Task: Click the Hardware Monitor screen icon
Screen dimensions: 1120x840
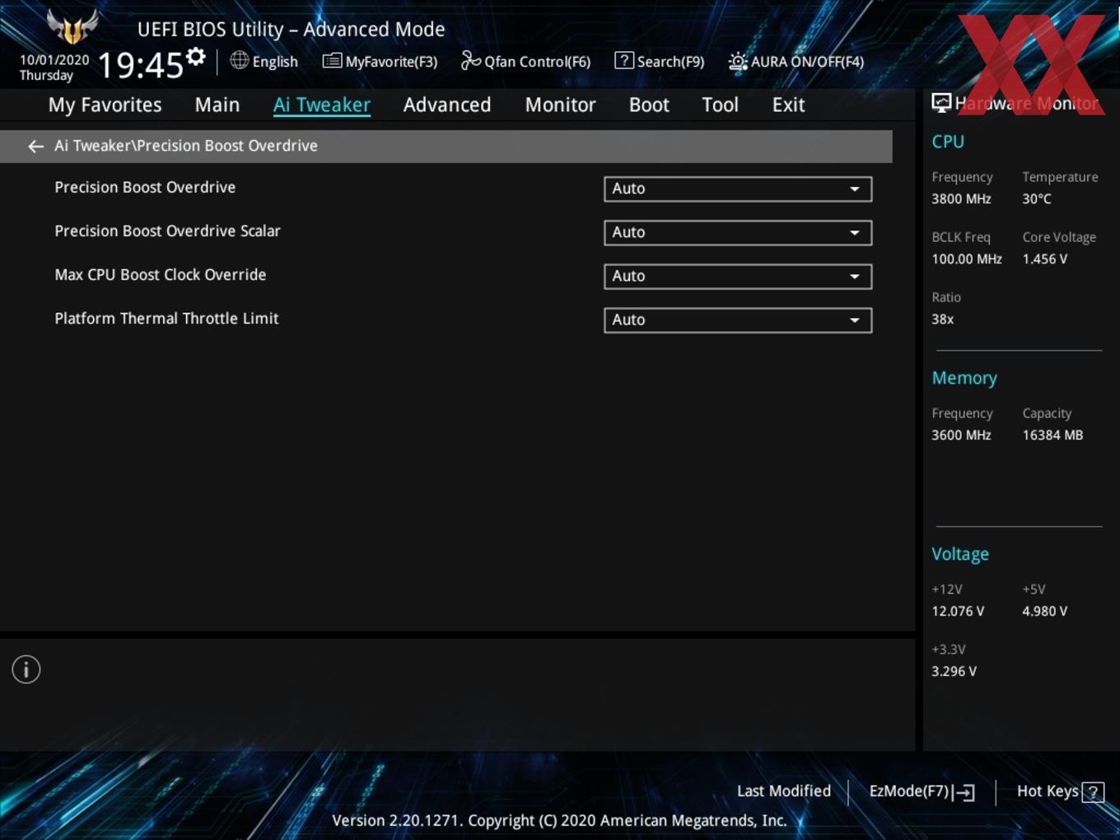Action: point(941,103)
